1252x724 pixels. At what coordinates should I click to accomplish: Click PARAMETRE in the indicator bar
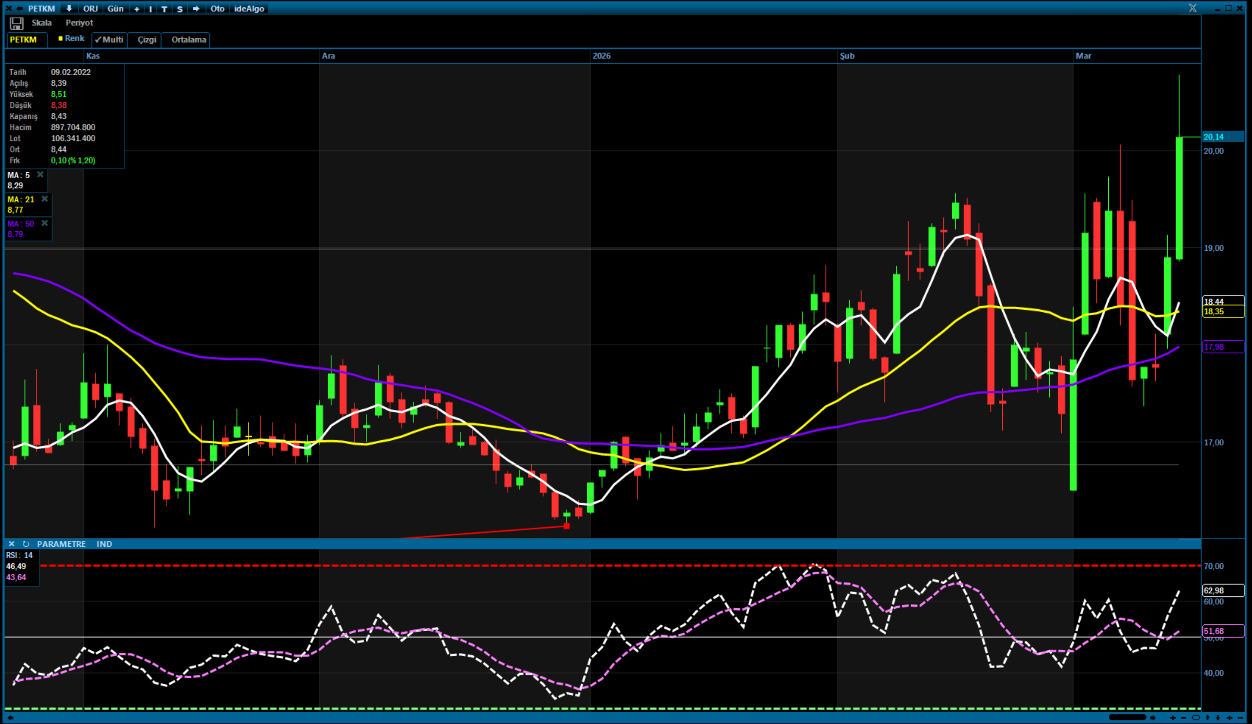[x=61, y=544]
